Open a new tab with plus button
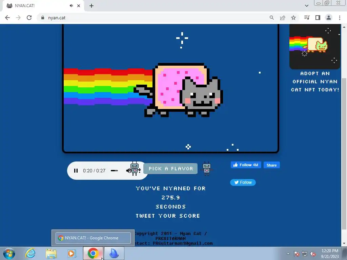The width and height of the screenshot is (347, 260). point(91,6)
